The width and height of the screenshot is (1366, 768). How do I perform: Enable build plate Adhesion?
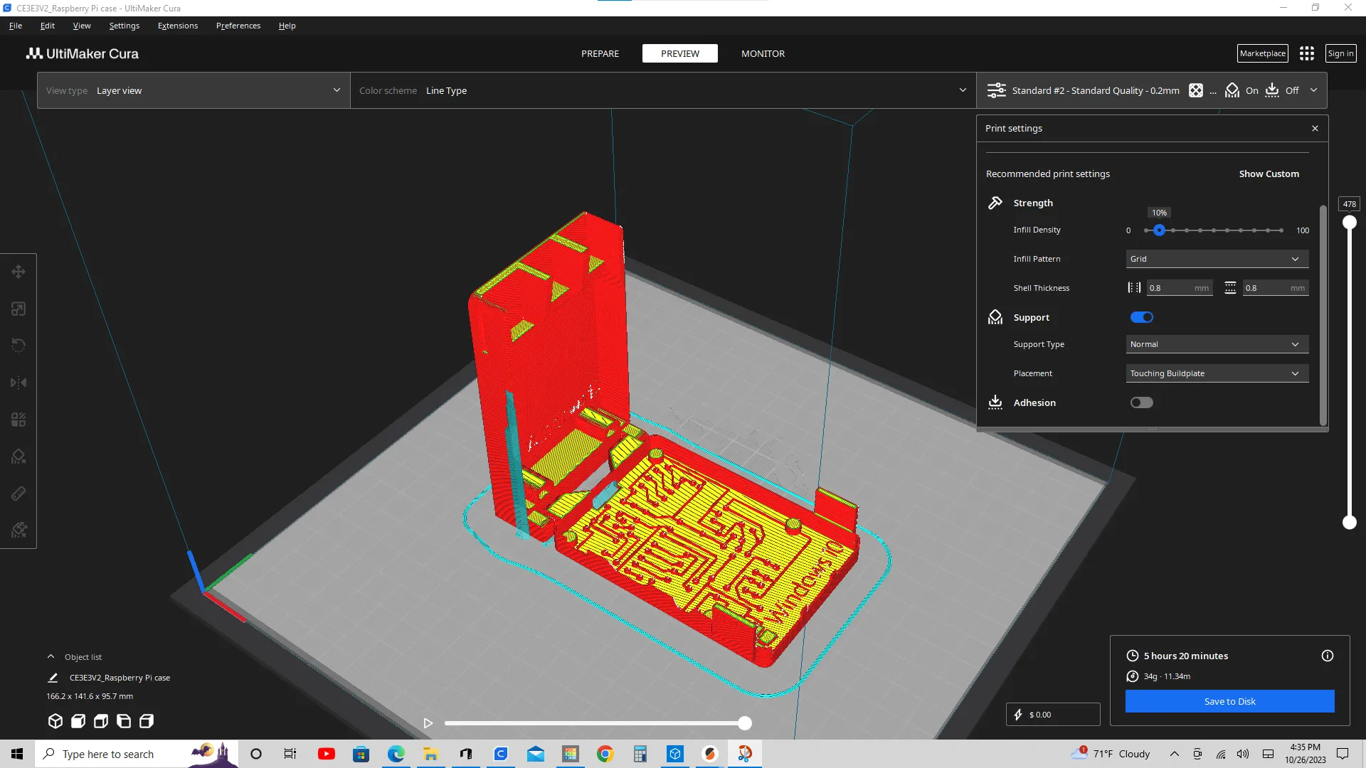[1141, 402]
